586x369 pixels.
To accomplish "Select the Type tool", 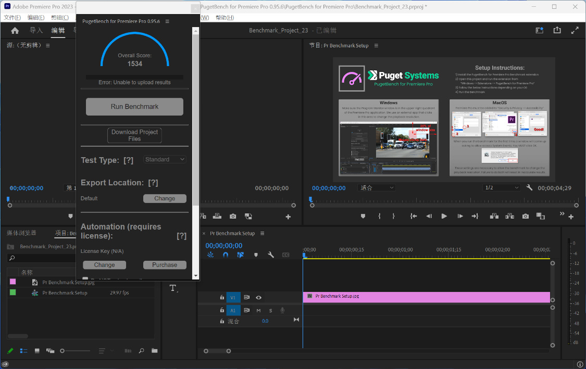I will pos(173,288).
